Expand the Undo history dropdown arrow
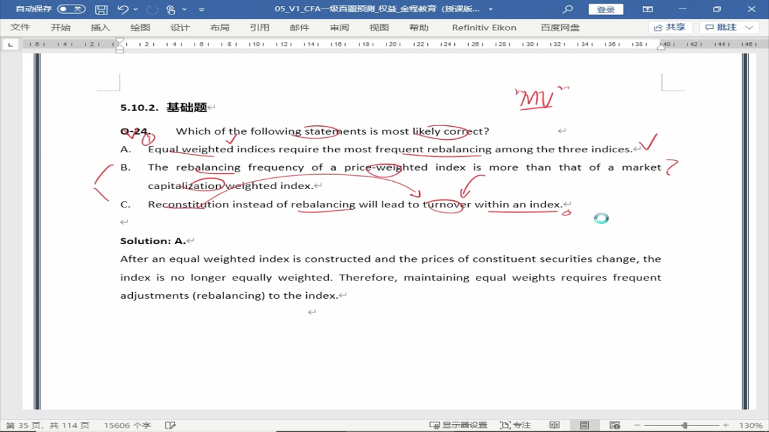 pyautogui.click(x=136, y=9)
